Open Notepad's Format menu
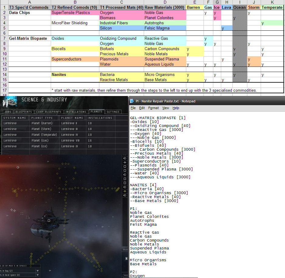285x278 pixels. coord(153,108)
